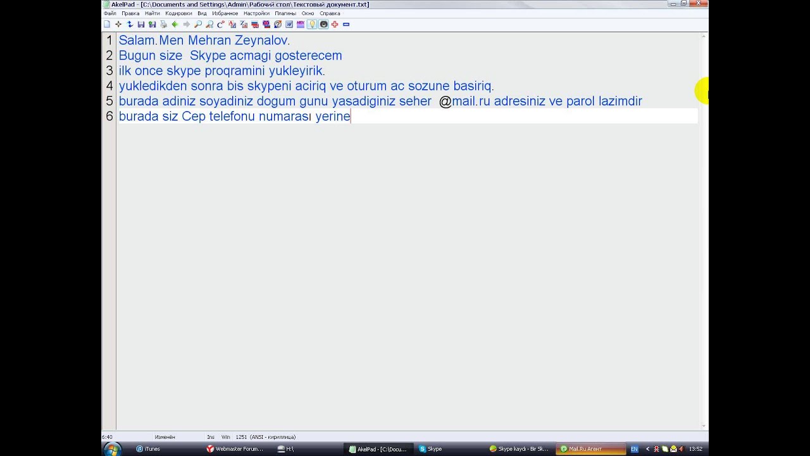Click the 'Изменён' status bar entry
The image size is (810, 456).
(x=165, y=437)
